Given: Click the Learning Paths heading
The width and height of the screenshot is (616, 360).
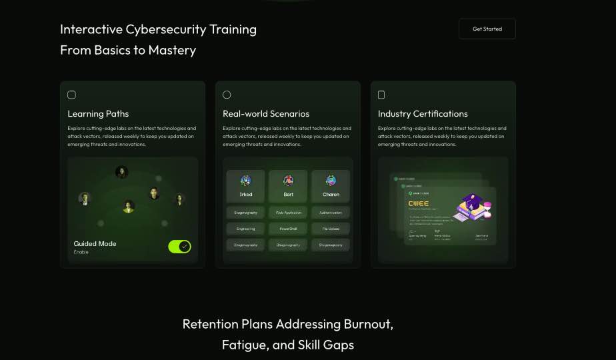Looking at the screenshot, I should point(98,113).
